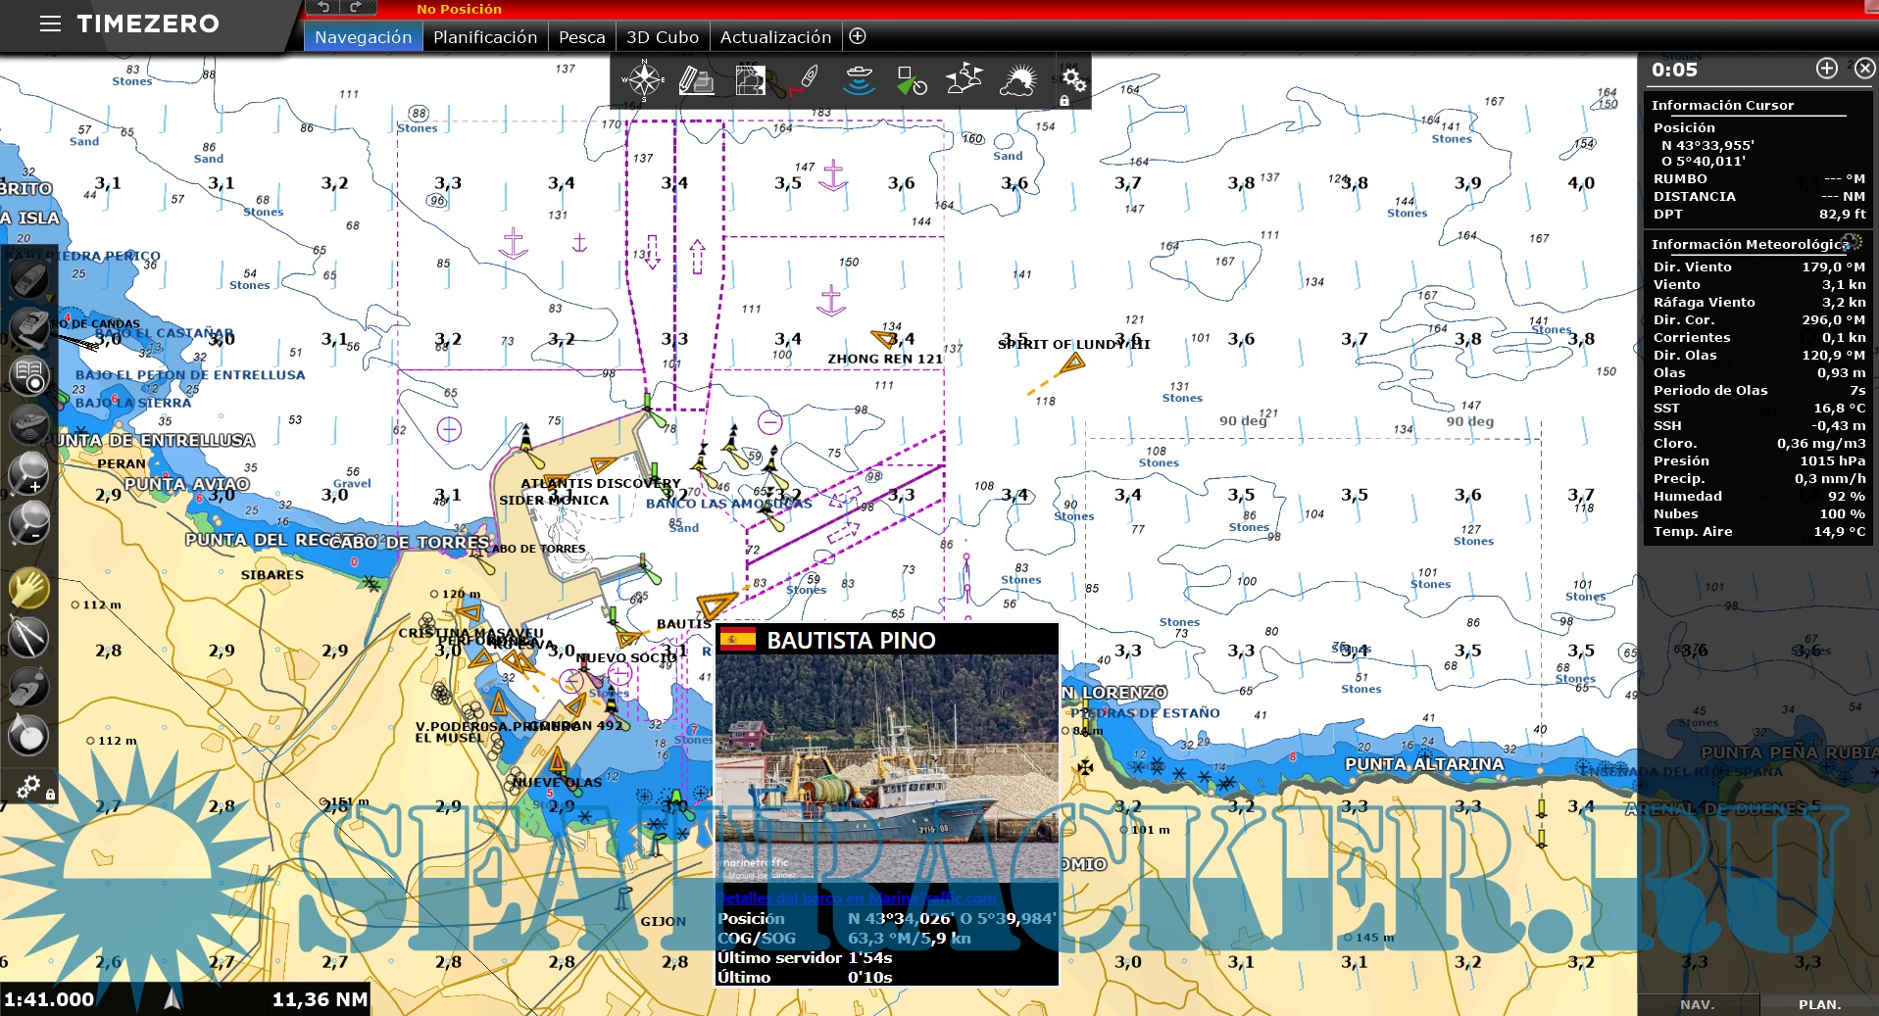Select the zoom in magnifier tool
Image resolution: width=1879 pixels, height=1016 pixels.
pos(28,473)
